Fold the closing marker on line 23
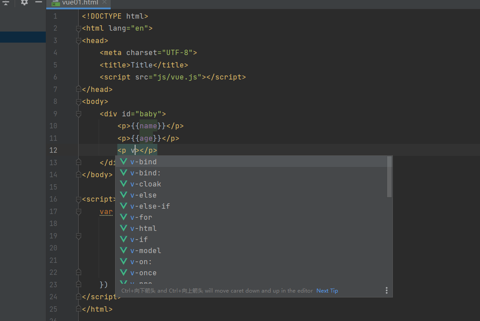 [x=78, y=284]
